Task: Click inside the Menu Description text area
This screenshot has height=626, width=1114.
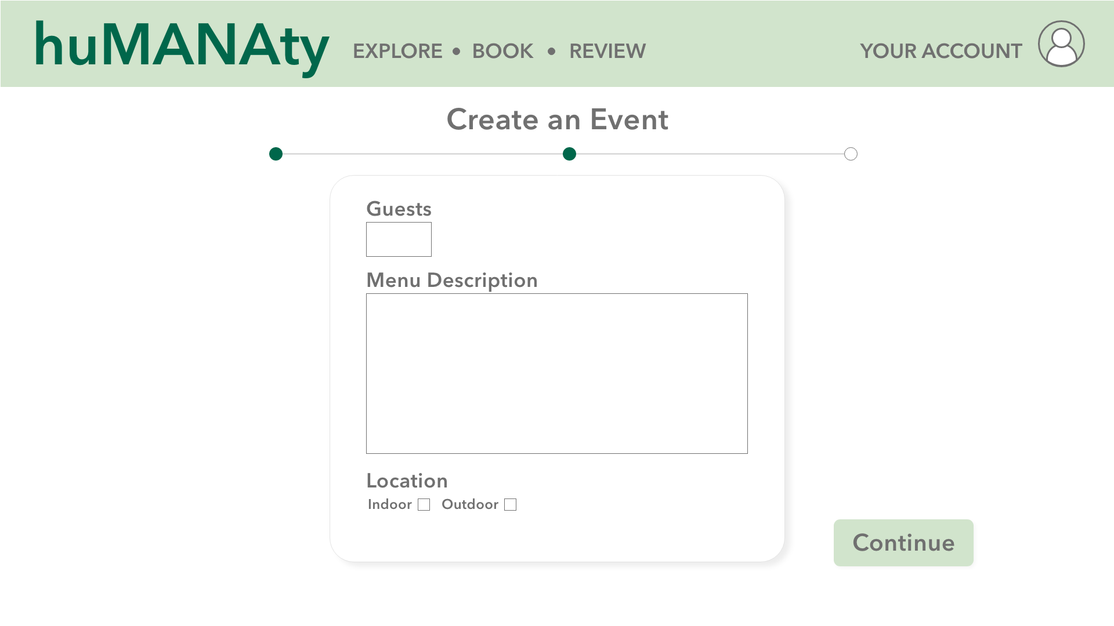Action: pyautogui.click(x=556, y=373)
